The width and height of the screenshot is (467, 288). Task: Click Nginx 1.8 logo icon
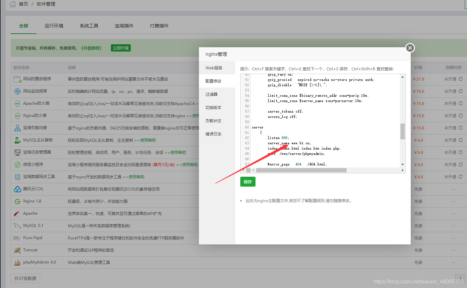[x=17, y=201]
